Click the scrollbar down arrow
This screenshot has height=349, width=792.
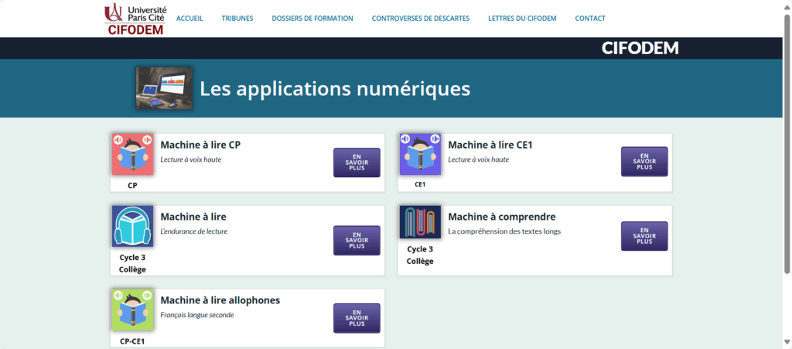coord(787,342)
